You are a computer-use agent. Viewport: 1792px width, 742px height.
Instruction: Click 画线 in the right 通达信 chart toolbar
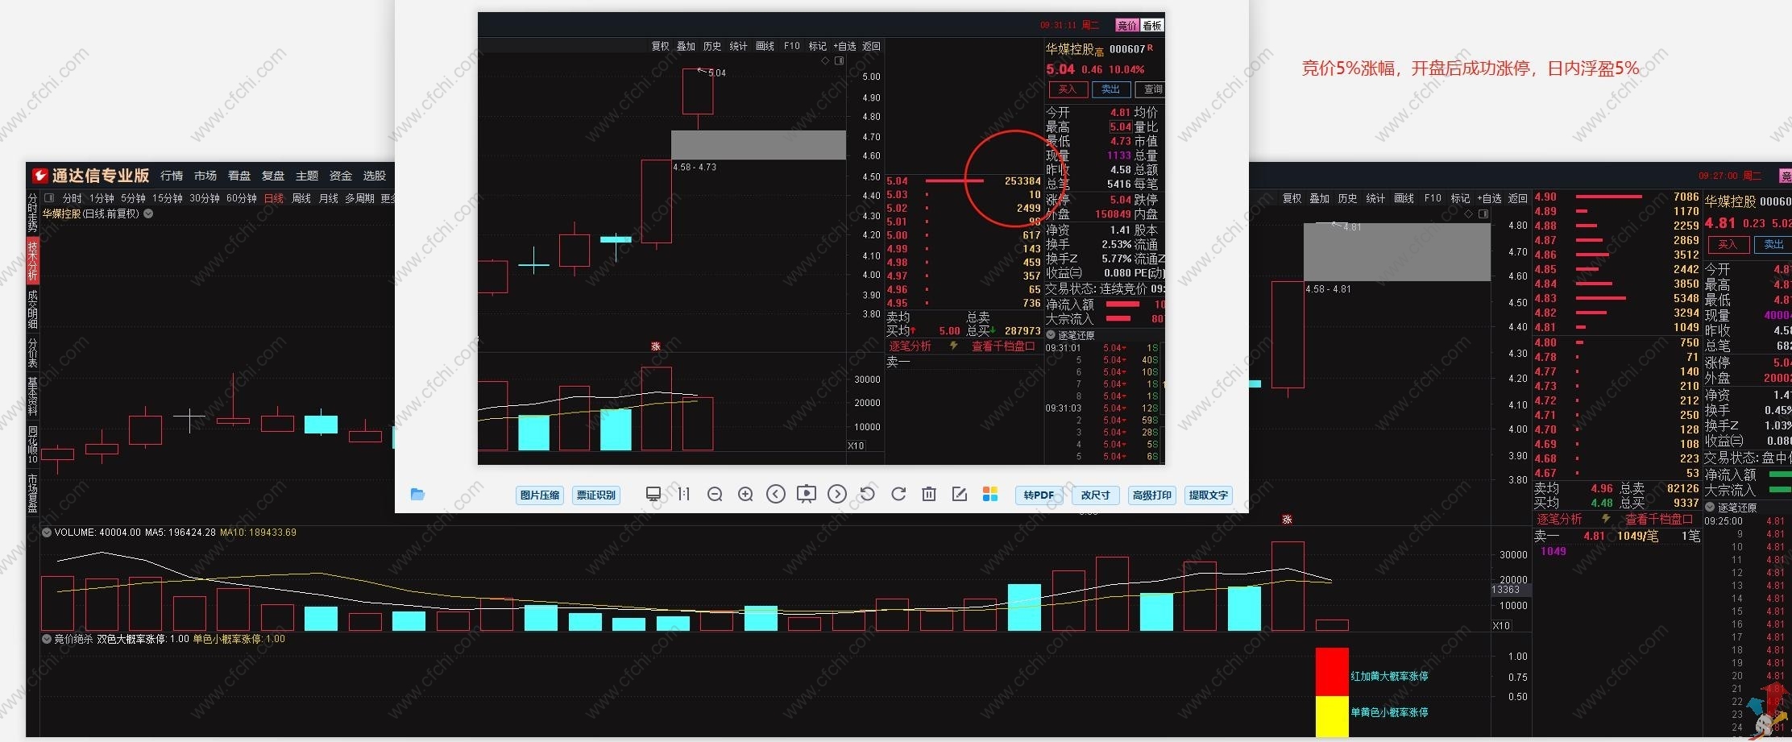tap(1404, 198)
